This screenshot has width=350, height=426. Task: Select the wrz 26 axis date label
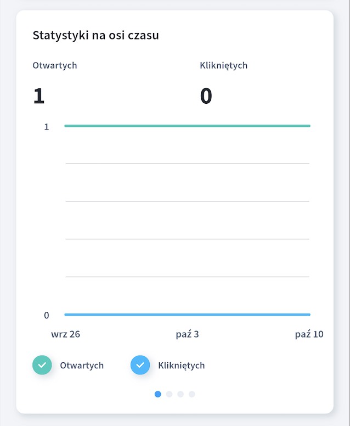point(65,334)
